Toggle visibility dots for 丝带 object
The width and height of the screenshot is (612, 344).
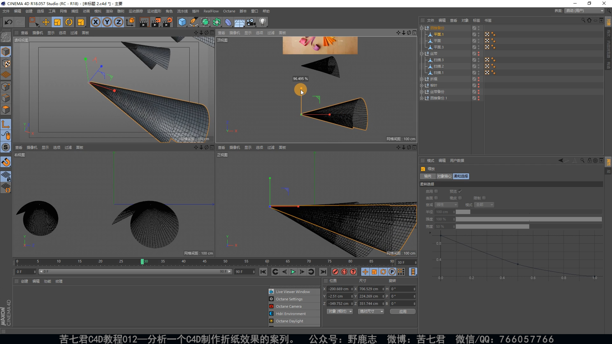pos(478,54)
